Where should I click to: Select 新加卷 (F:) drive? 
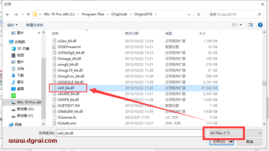[x=22, y=116]
